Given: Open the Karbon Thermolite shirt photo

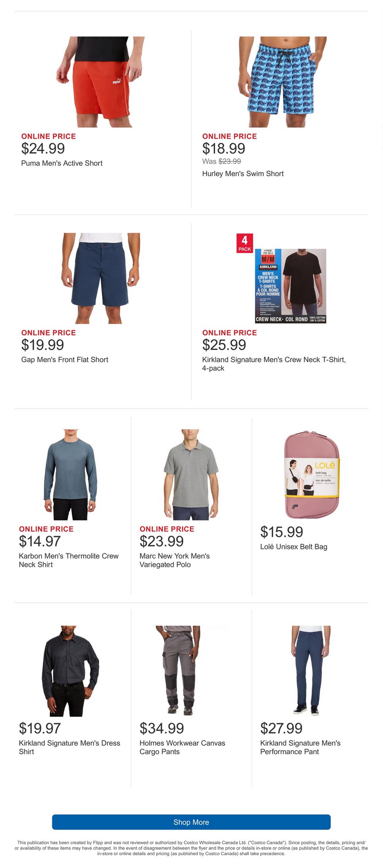Looking at the screenshot, I should click(71, 475).
